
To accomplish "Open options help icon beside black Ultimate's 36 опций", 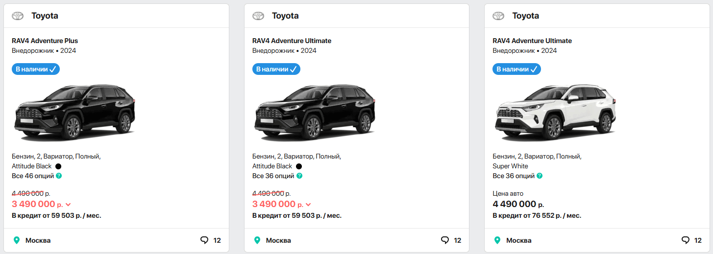I will pos(299,176).
